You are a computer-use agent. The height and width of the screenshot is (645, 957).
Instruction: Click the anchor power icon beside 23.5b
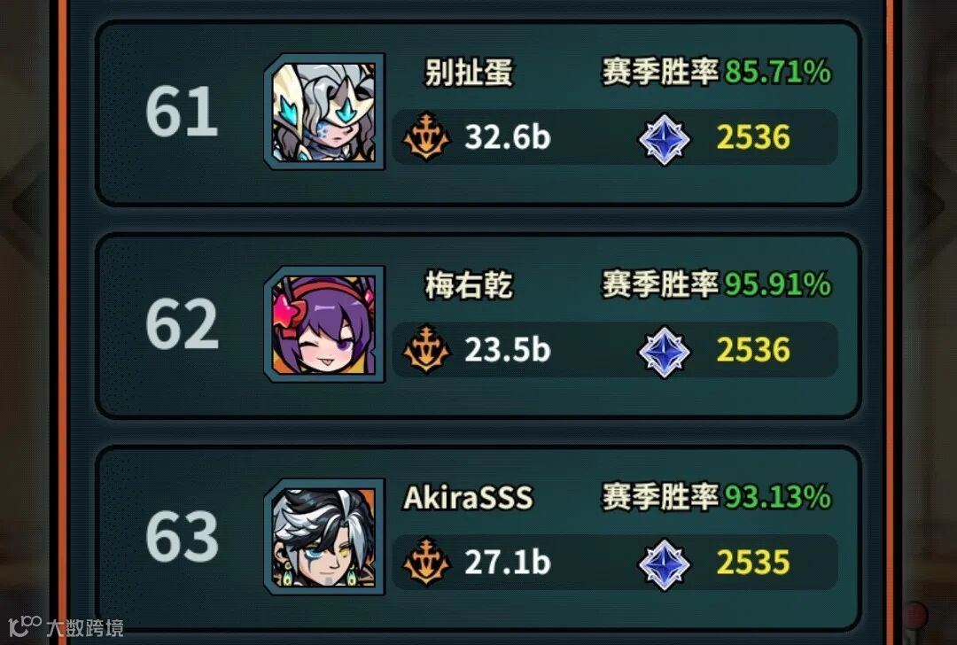(426, 349)
